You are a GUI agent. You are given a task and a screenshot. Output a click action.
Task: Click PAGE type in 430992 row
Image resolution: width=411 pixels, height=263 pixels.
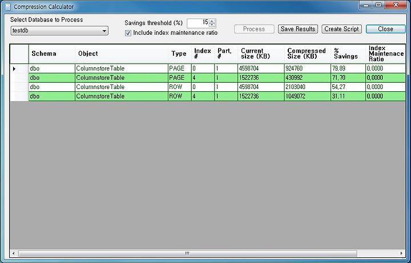pyautogui.click(x=180, y=78)
